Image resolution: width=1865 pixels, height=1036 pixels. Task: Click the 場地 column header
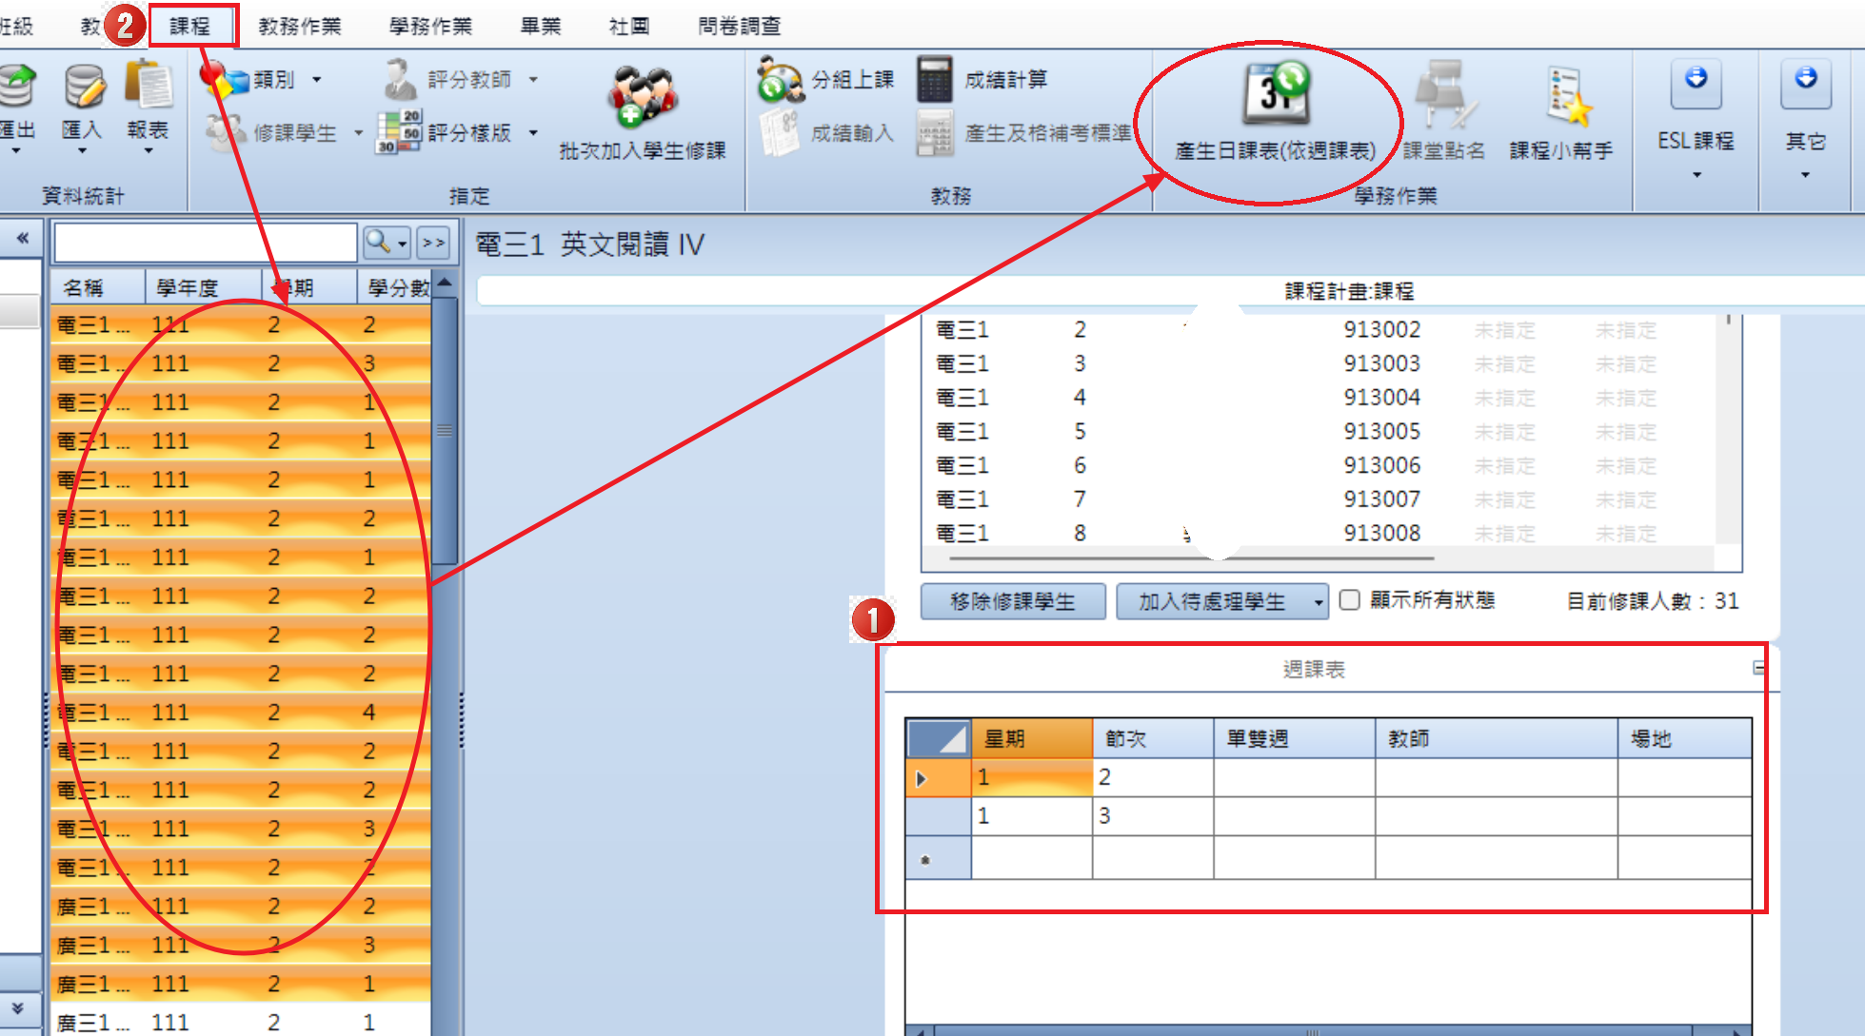[1685, 738]
